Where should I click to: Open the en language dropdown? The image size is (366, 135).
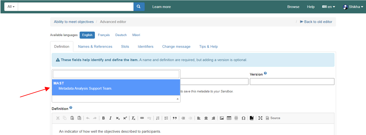point(328,7)
